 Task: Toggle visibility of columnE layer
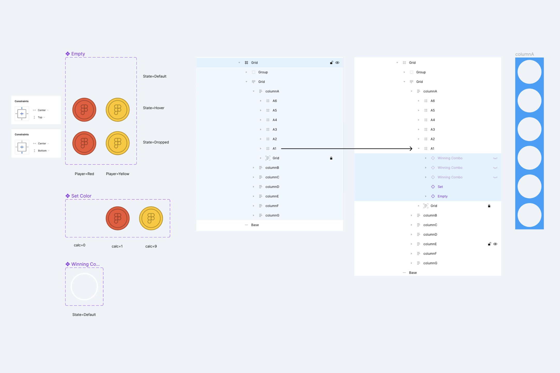[495, 244]
